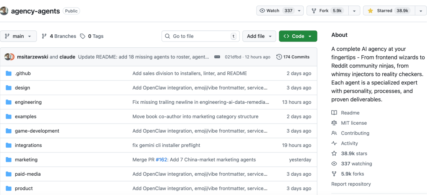
Task: Click the Public visibility badge
Action: (x=71, y=11)
